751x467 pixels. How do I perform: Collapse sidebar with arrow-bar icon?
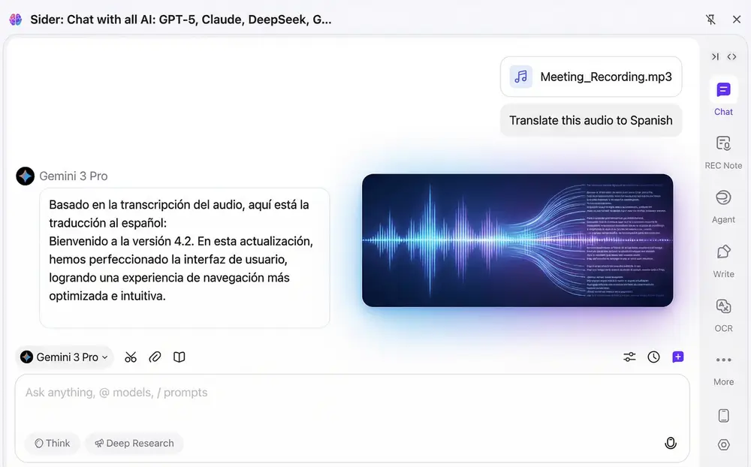[715, 56]
